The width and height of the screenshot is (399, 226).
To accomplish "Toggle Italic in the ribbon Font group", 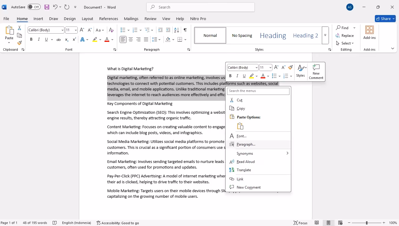I will (39, 39).
